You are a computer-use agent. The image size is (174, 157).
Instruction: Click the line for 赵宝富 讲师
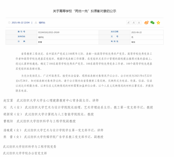click(x=51, y=100)
